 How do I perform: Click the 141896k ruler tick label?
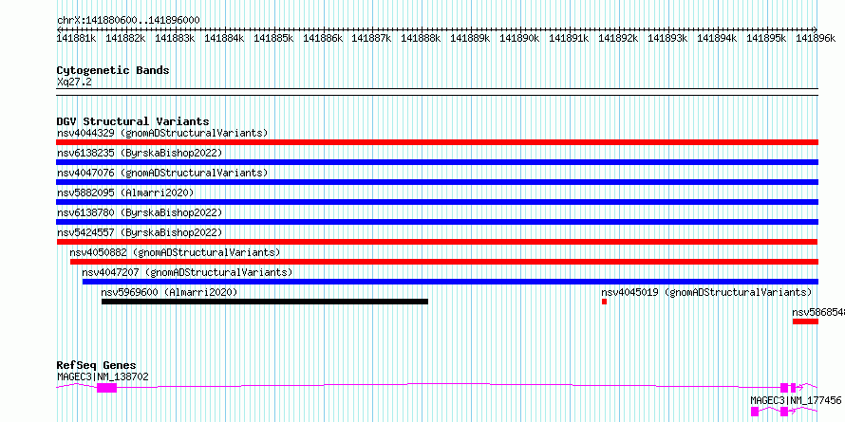(x=816, y=38)
